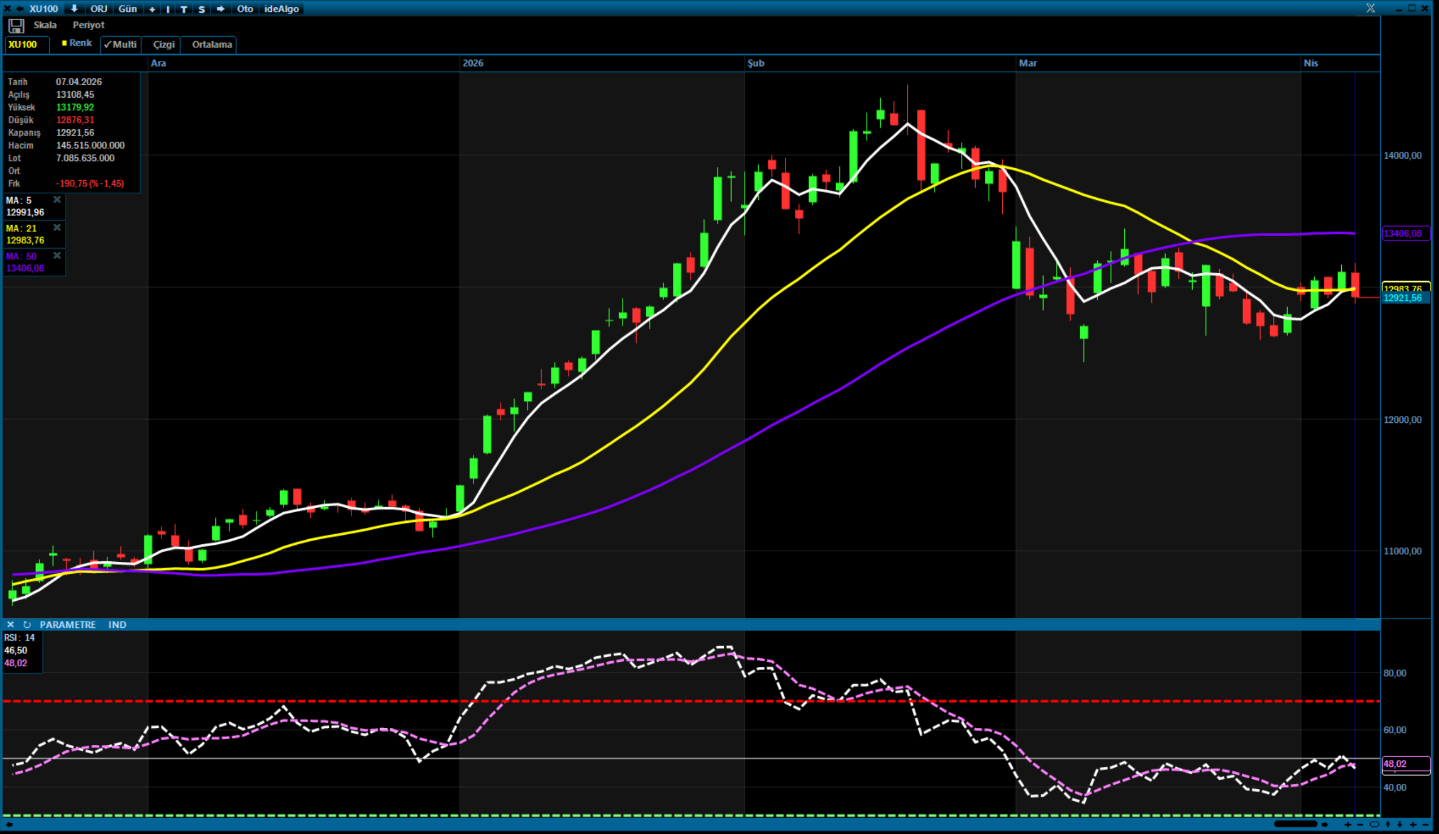The image size is (1439, 834).
Task: Open the Skala menu
Action: coord(45,25)
